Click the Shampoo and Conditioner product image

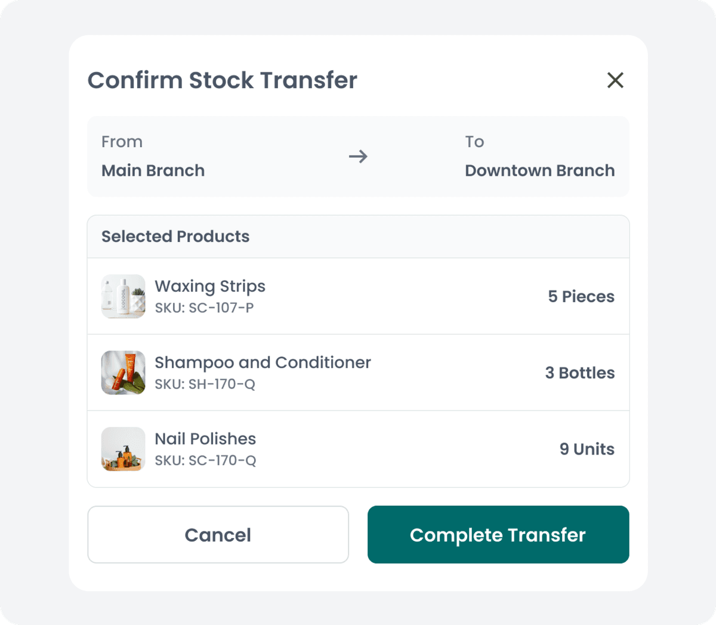click(x=124, y=372)
